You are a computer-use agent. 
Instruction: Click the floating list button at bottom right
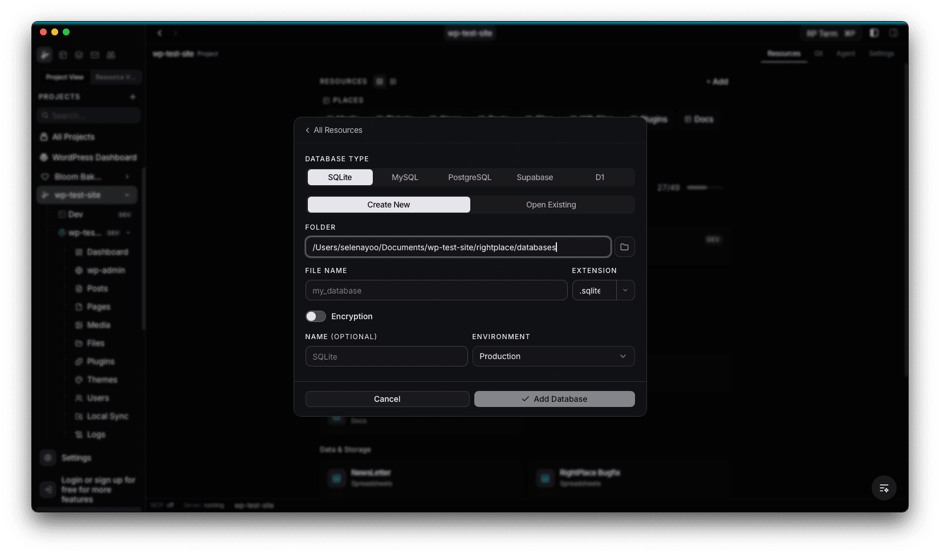click(884, 488)
